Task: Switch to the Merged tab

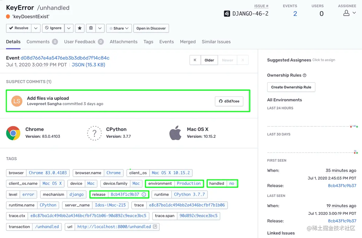Action: pyautogui.click(x=188, y=42)
